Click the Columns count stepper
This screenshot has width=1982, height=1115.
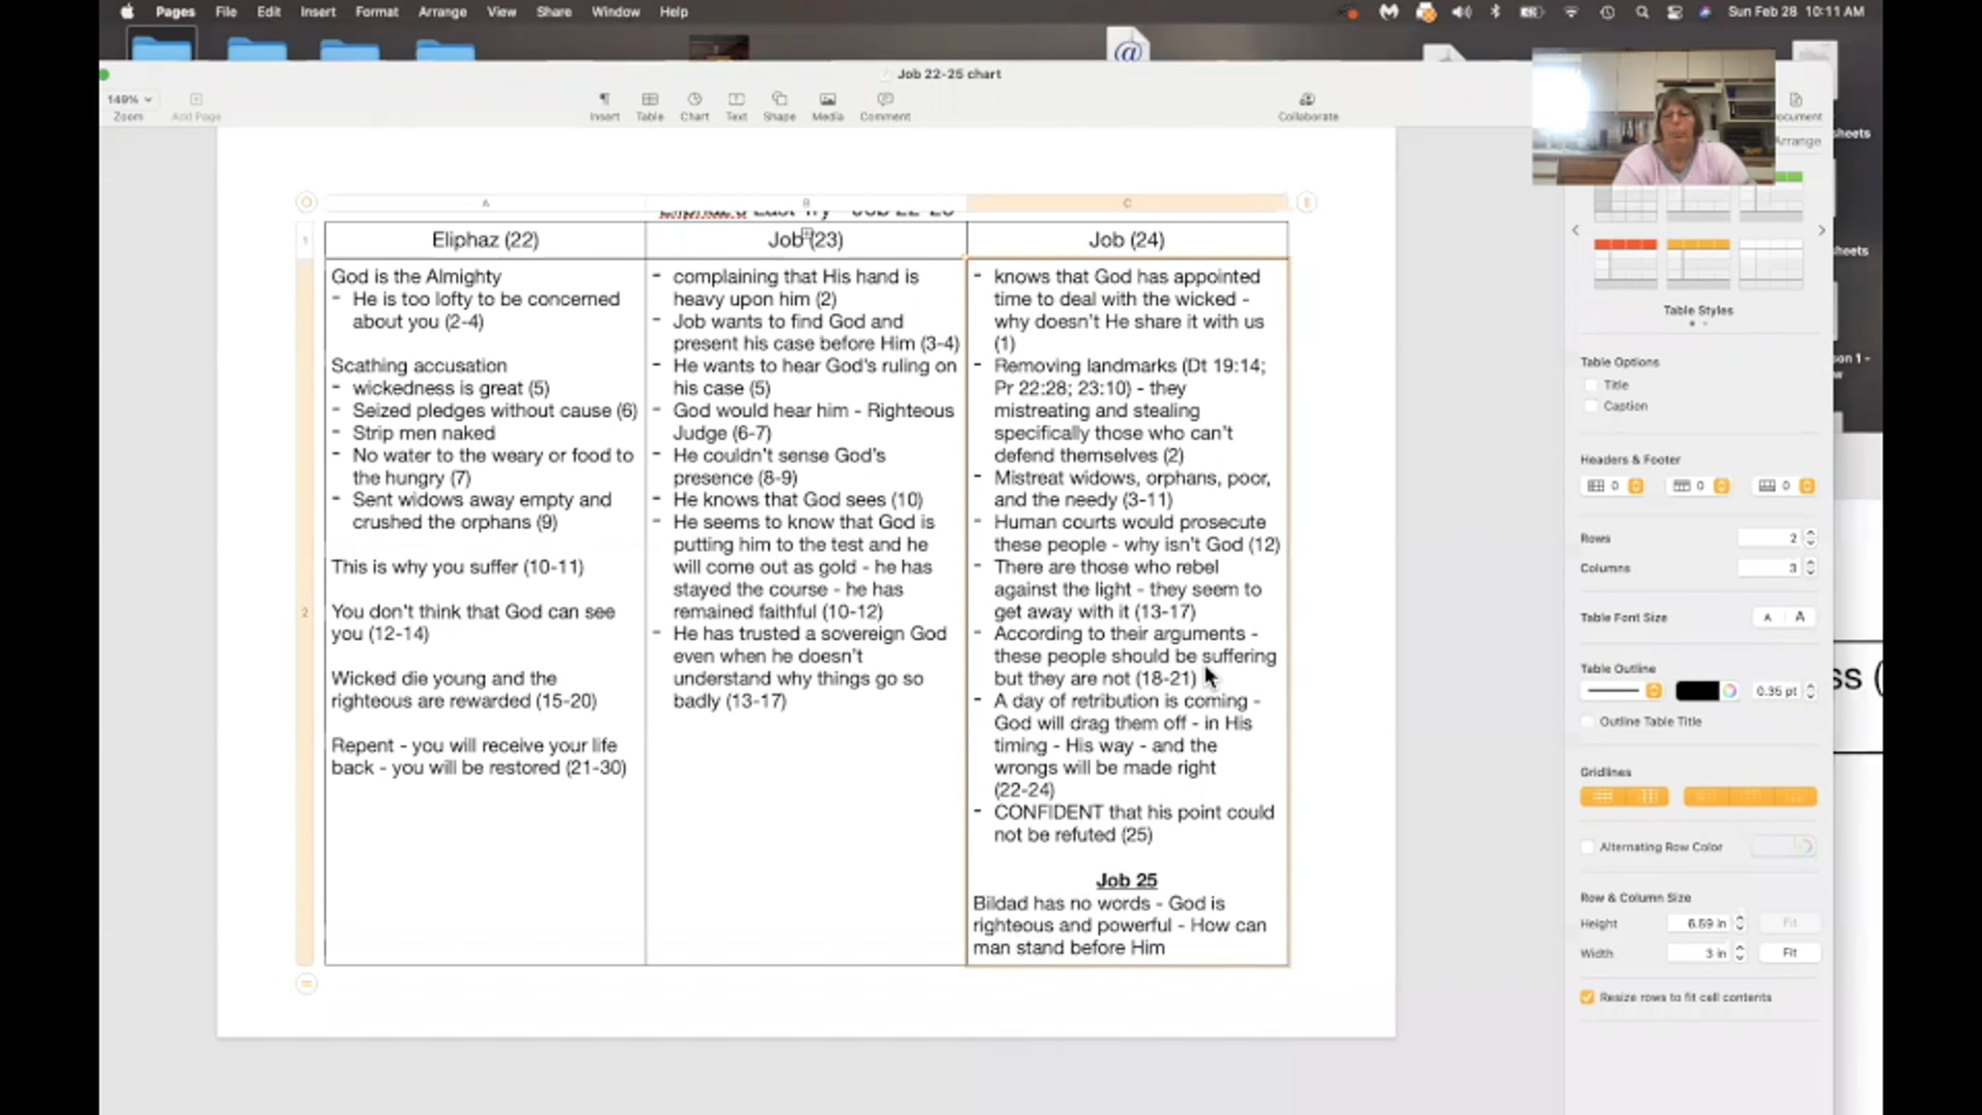point(1810,567)
